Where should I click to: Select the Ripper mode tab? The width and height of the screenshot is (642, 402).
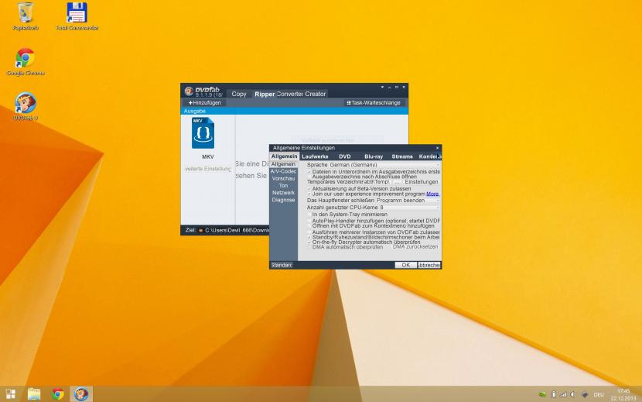265,94
